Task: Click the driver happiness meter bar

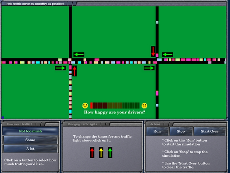Action: 115,106
